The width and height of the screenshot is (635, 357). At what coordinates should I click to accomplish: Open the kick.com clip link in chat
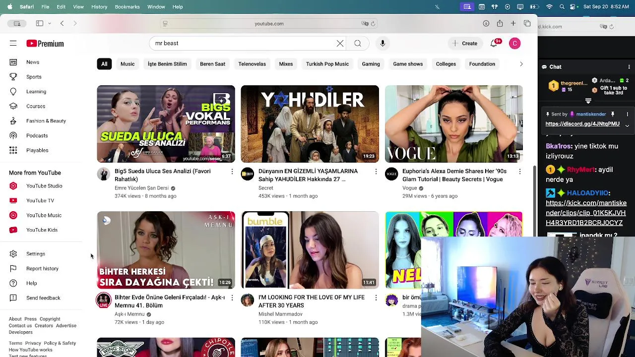(x=586, y=213)
